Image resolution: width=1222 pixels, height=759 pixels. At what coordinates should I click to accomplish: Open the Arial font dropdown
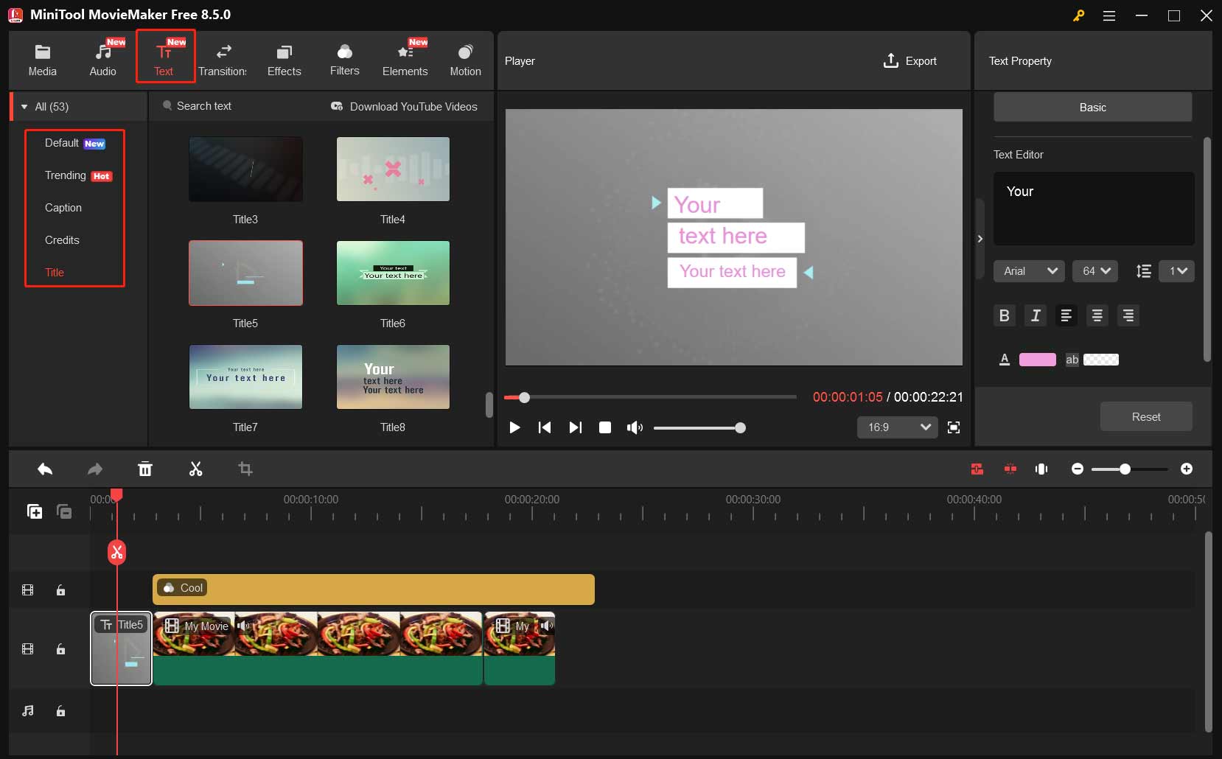[x=1028, y=271]
